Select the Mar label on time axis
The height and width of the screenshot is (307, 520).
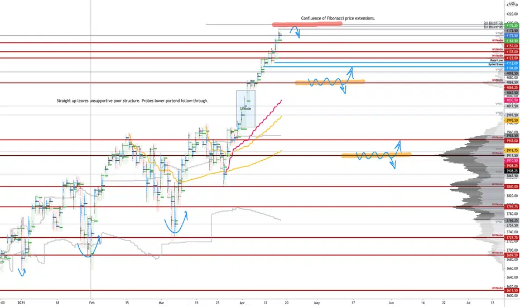[161, 303]
